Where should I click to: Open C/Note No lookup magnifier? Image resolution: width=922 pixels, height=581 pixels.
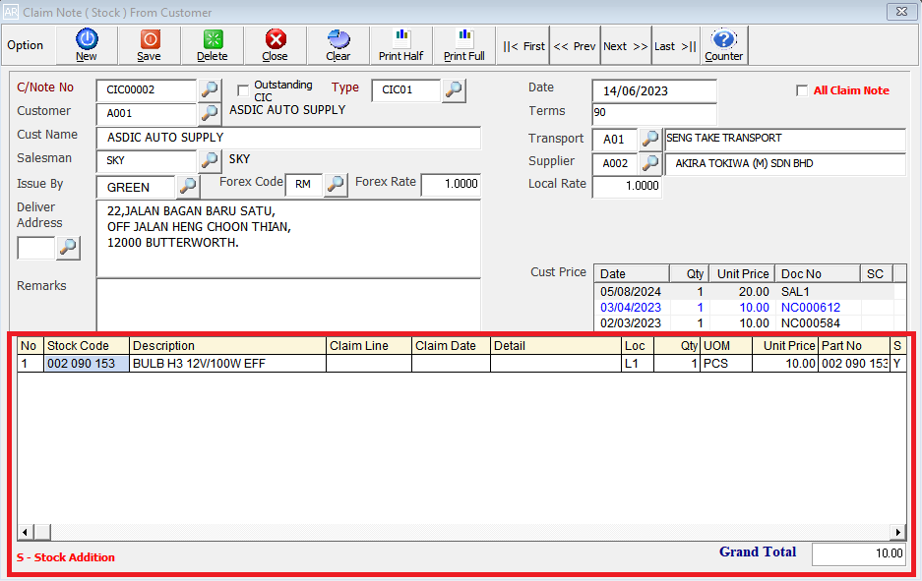(x=210, y=89)
